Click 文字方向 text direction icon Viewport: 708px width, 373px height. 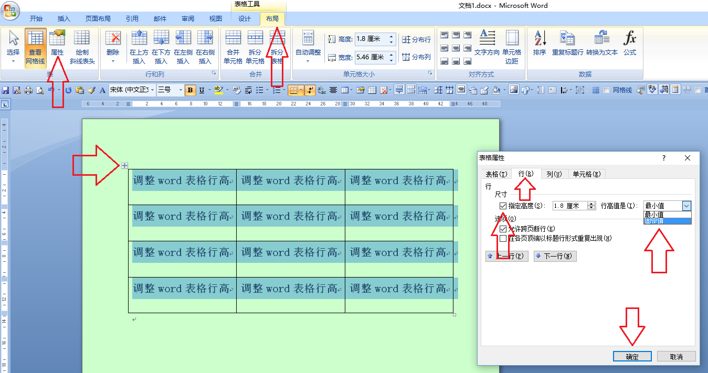point(487,38)
